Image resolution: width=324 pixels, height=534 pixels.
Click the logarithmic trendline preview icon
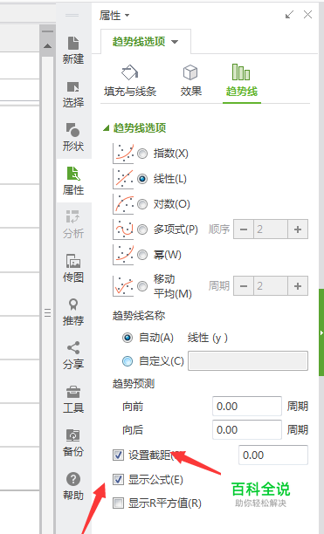123,203
